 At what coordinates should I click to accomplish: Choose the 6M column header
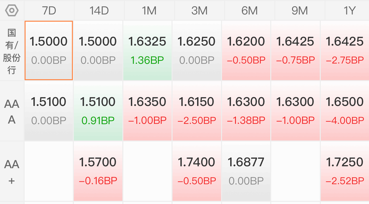[x=250, y=11]
